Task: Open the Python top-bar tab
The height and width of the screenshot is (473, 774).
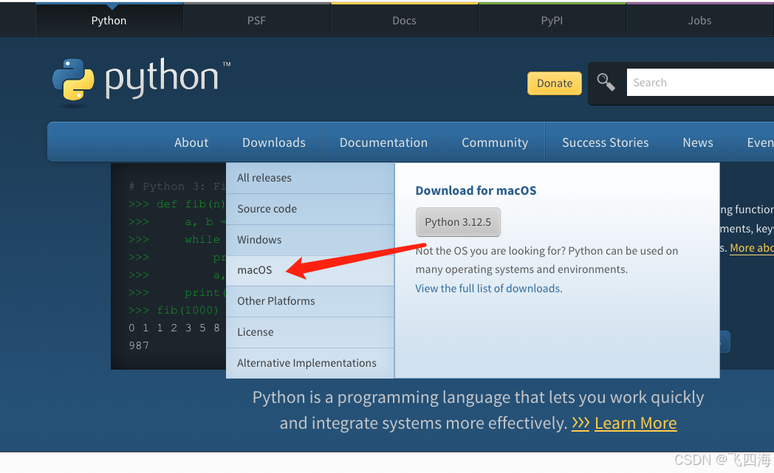Action: pyautogui.click(x=109, y=20)
